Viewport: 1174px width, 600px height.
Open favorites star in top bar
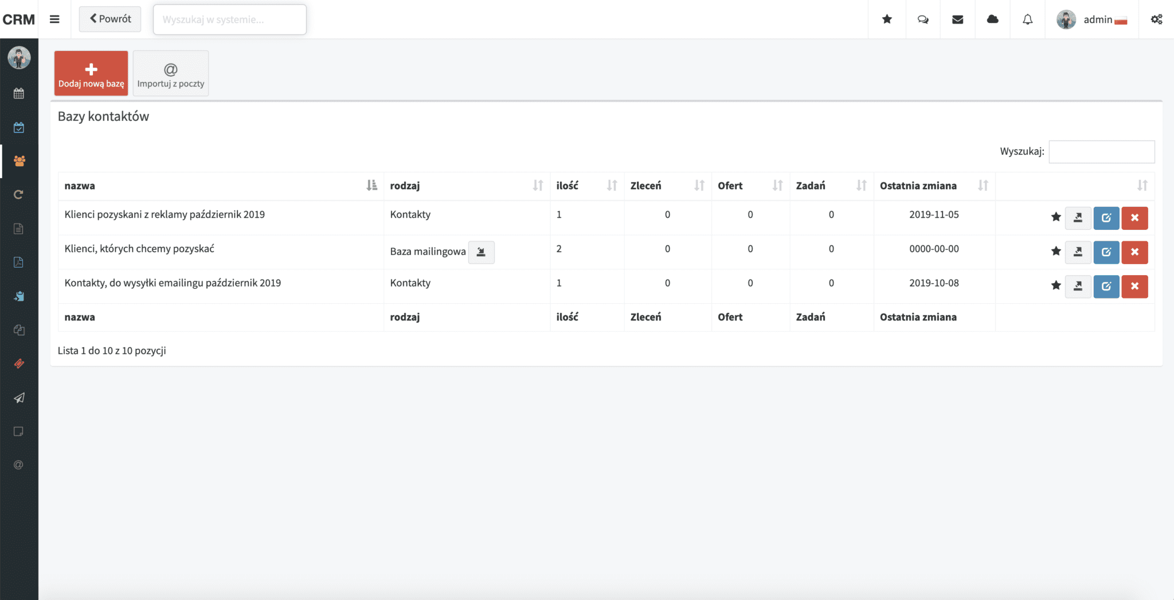click(887, 19)
